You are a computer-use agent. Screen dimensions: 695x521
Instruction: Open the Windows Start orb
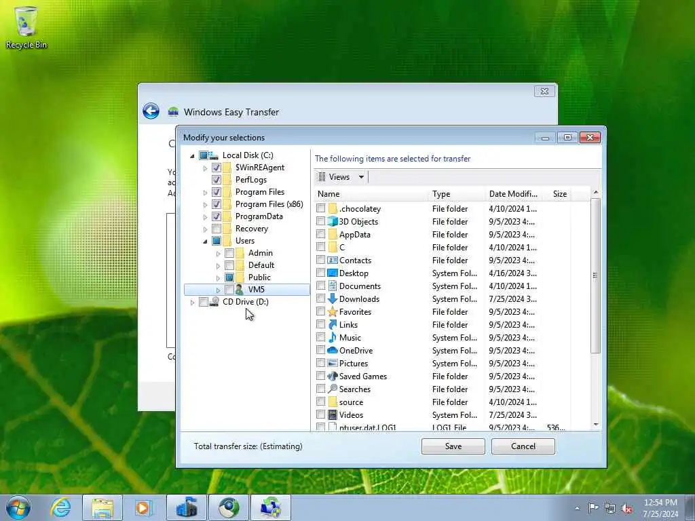(18, 507)
